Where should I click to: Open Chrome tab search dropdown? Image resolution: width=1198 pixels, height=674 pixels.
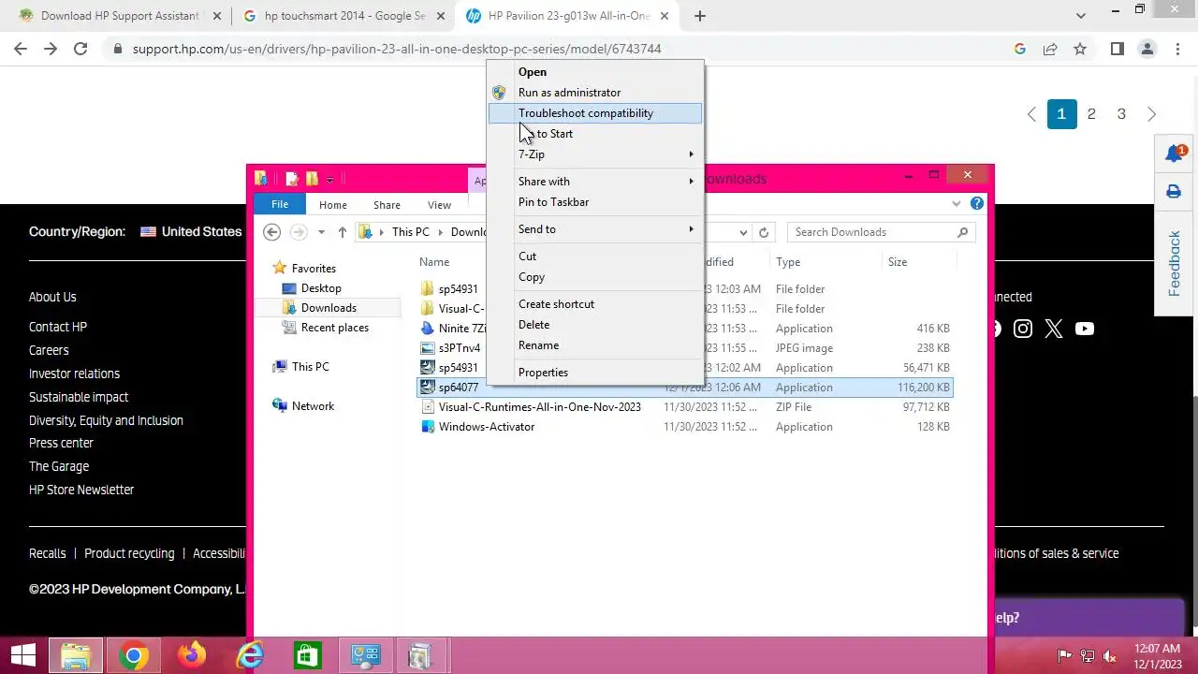click(x=1081, y=16)
